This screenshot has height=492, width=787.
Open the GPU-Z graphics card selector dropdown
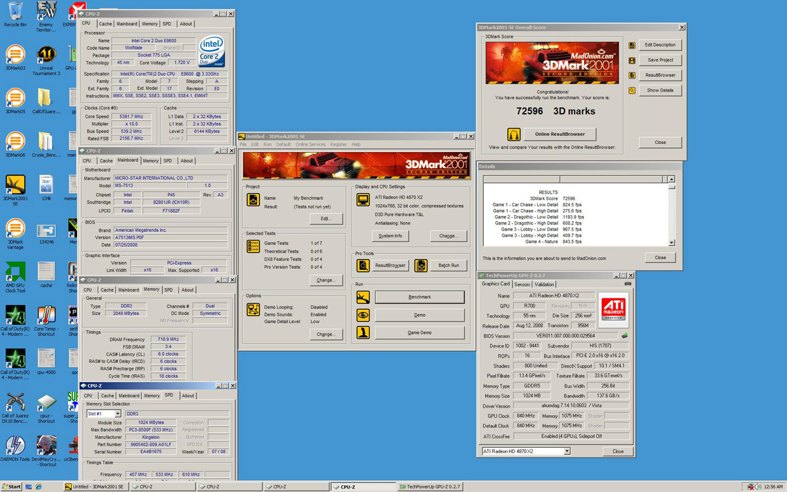point(567,451)
